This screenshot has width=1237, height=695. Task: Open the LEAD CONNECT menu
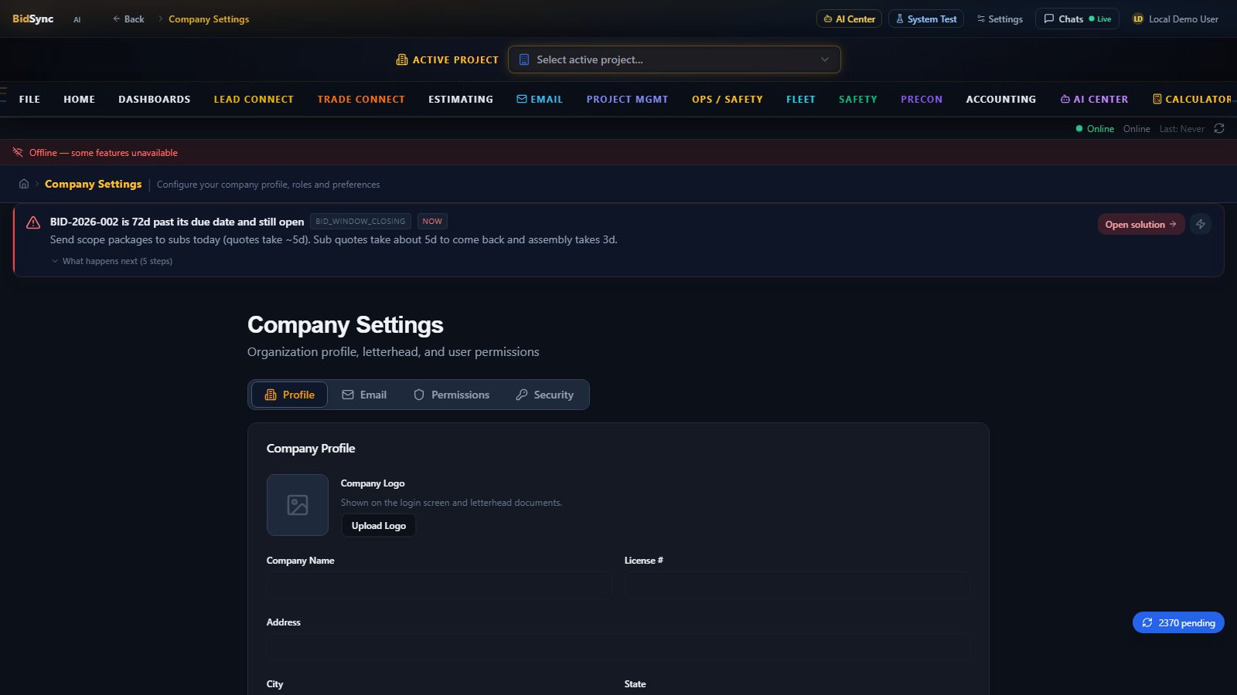coord(254,99)
